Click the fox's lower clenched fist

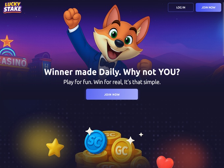[144, 65]
